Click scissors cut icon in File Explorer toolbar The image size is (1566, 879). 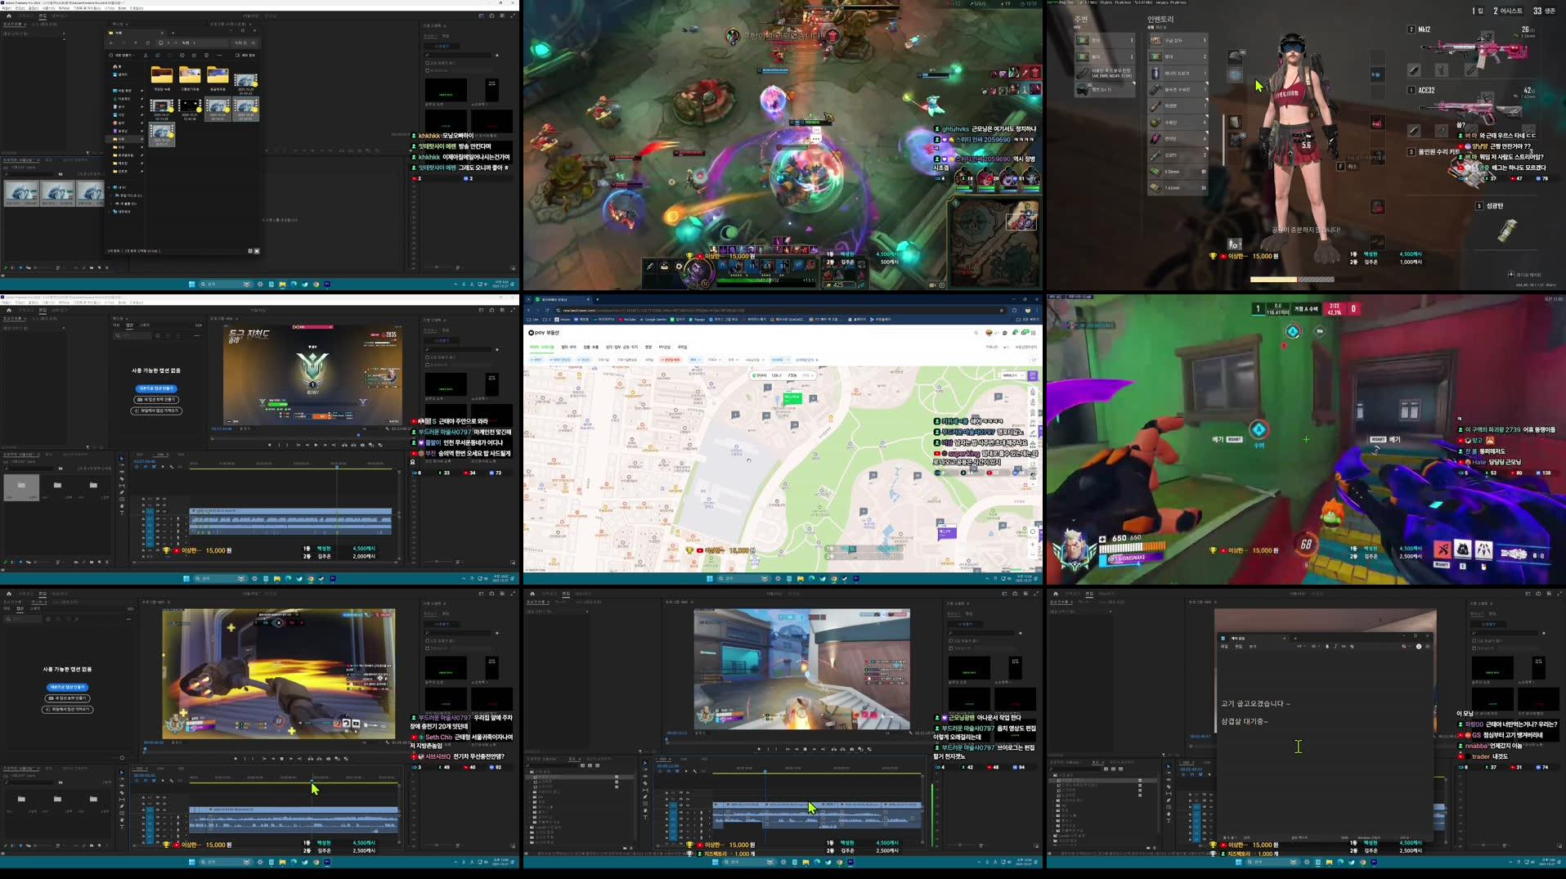click(146, 56)
